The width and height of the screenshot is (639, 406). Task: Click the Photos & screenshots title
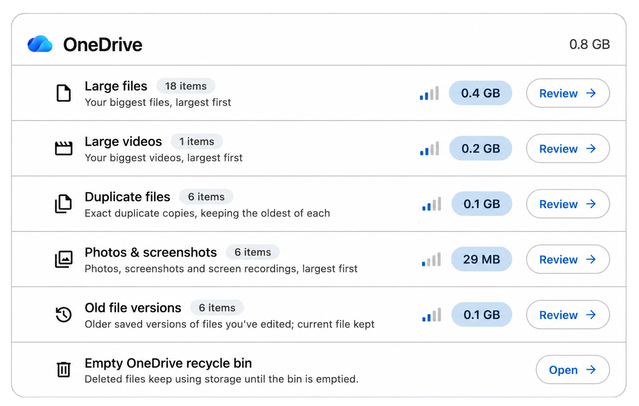151,252
